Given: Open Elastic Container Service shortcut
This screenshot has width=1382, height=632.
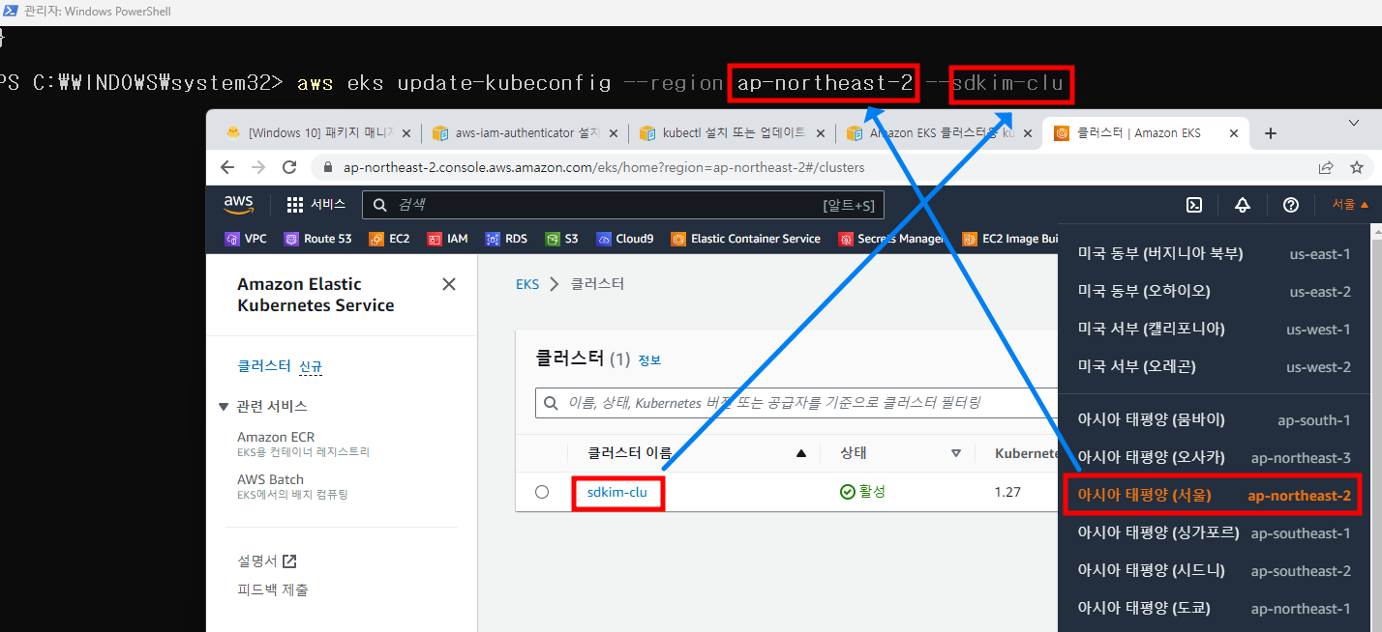Looking at the screenshot, I should point(745,239).
